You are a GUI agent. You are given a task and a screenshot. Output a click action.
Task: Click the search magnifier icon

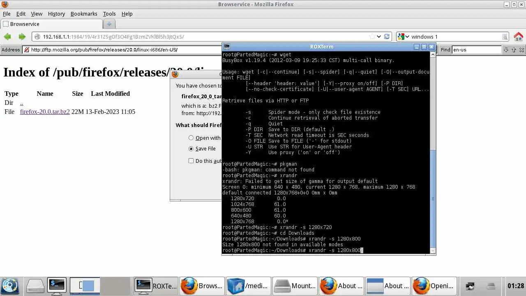[505, 37]
